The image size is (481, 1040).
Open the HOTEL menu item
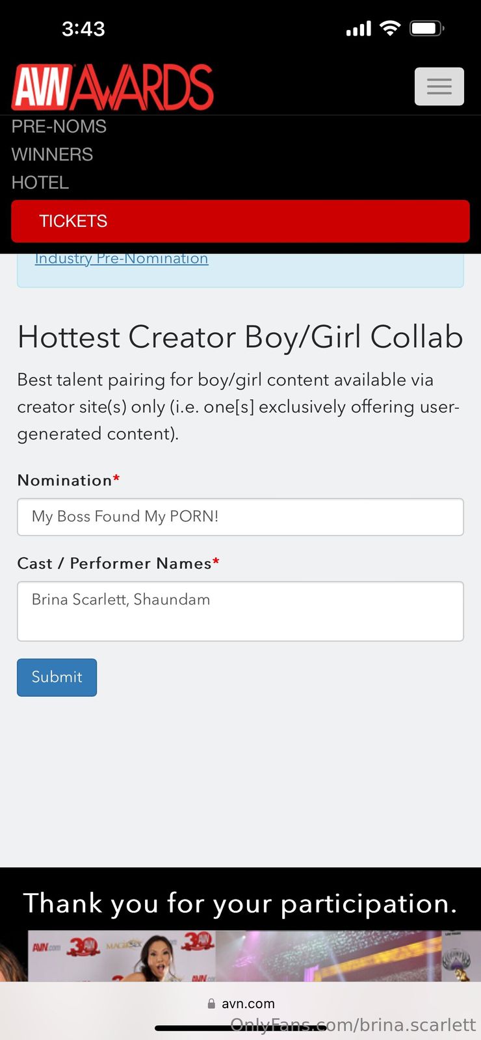tap(40, 183)
